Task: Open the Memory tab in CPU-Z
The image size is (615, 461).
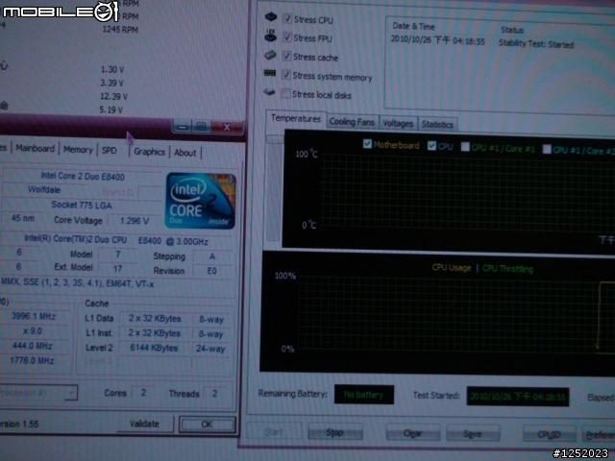Action: [x=78, y=150]
